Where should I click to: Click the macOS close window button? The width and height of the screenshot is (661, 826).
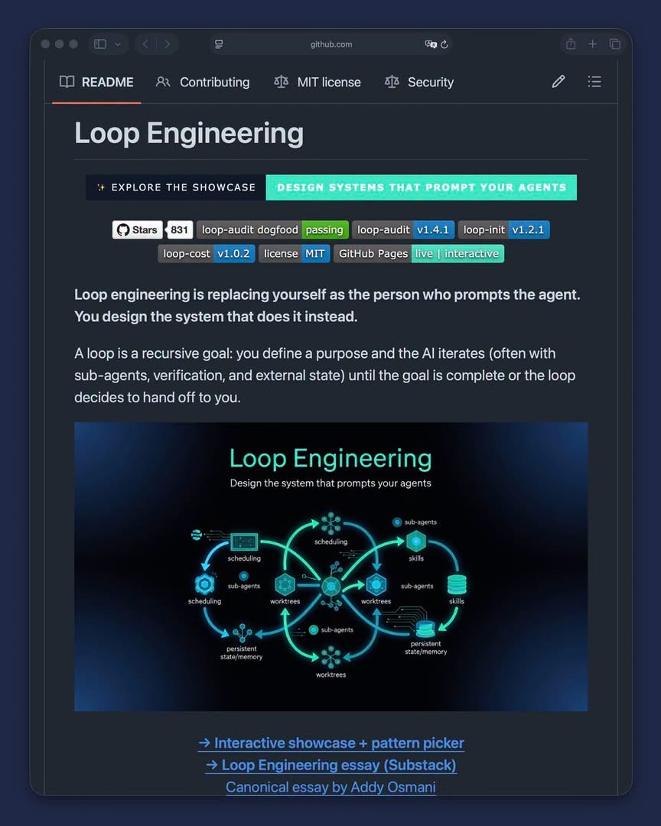tap(45, 44)
